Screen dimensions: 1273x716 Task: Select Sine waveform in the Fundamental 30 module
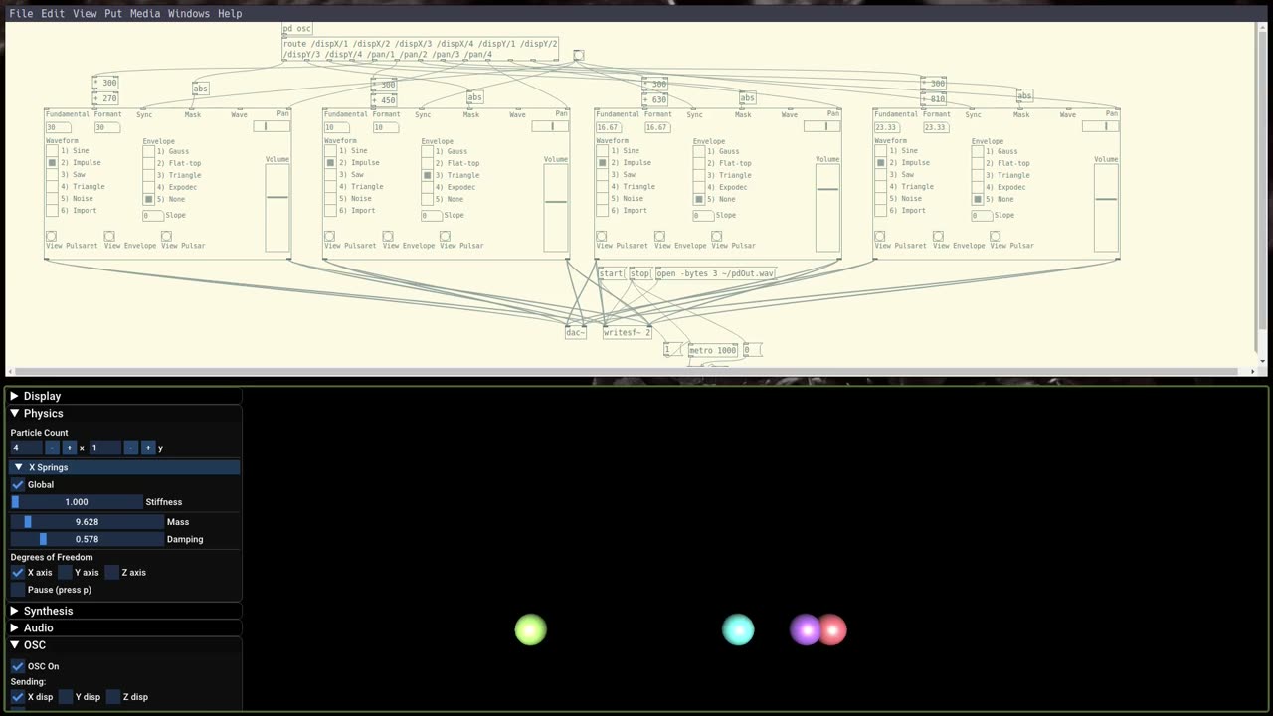tap(53, 151)
